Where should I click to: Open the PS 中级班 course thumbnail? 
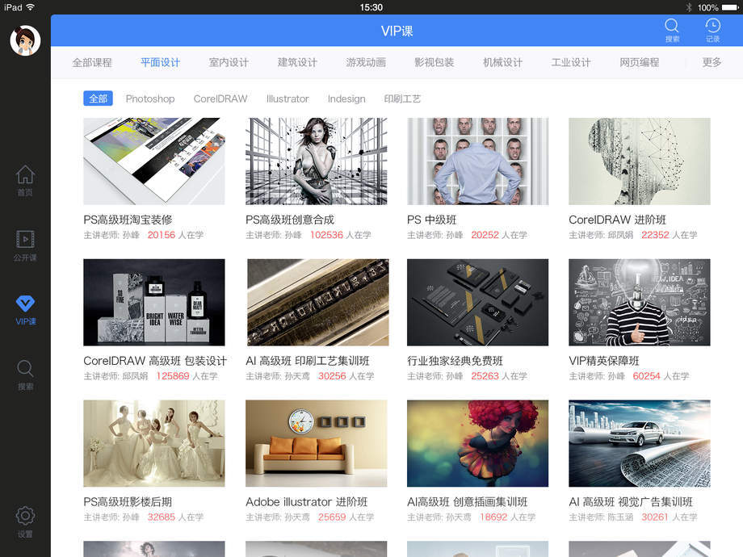coord(477,161)
